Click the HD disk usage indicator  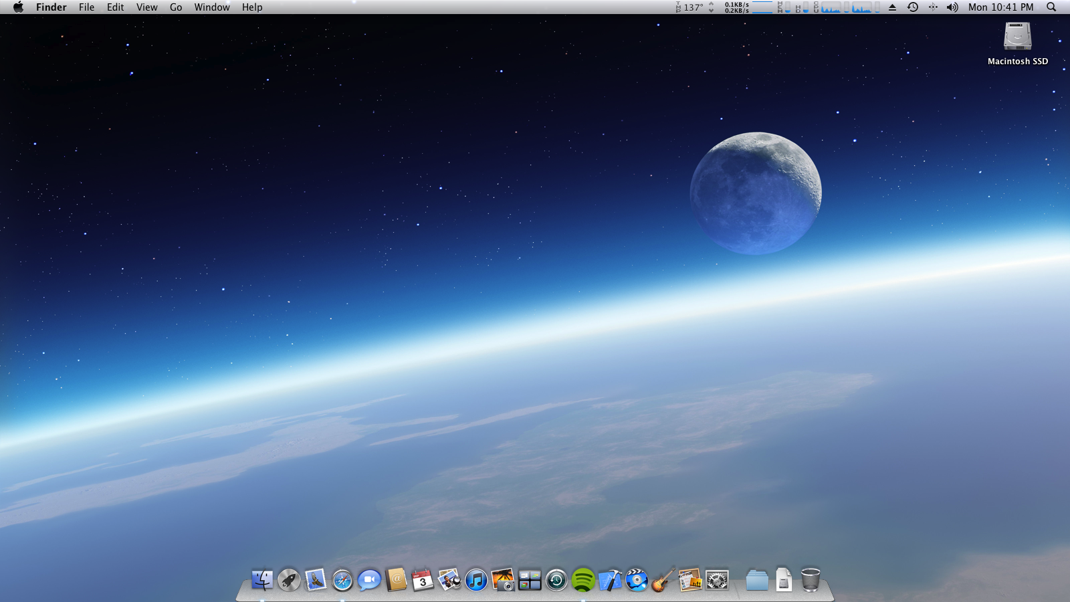click(x=802, y=7)
